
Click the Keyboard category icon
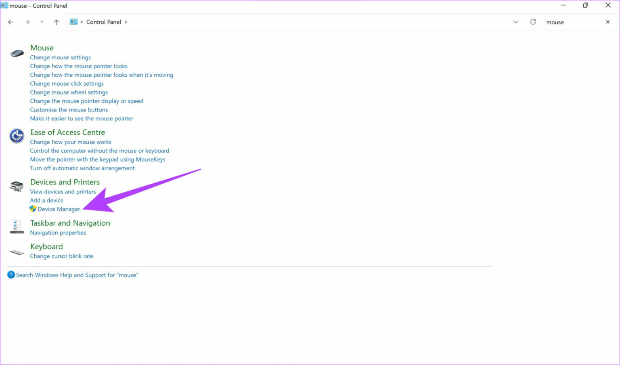tap(16, 252)
